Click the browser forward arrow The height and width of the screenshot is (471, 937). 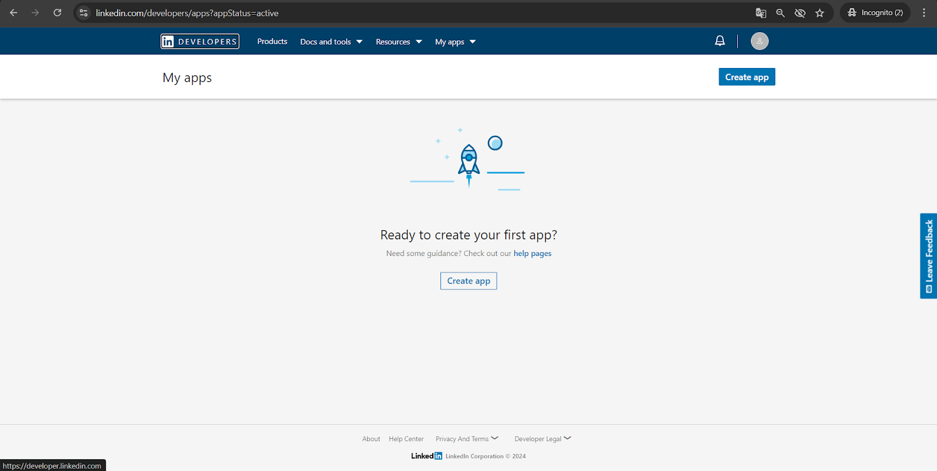click(x=35, y=13)
